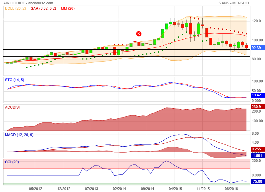Click the 05/2012 date axis label

point(35,189)
